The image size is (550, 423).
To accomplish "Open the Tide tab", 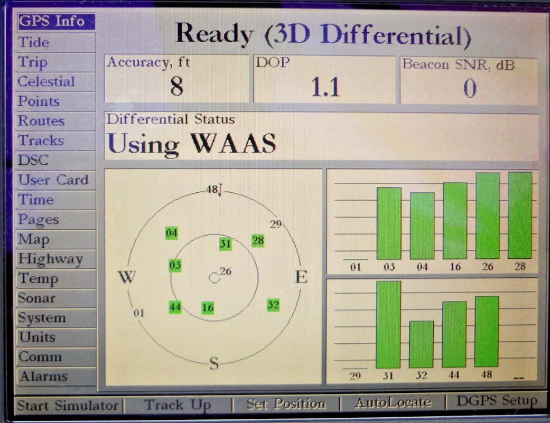I will 56,42.
